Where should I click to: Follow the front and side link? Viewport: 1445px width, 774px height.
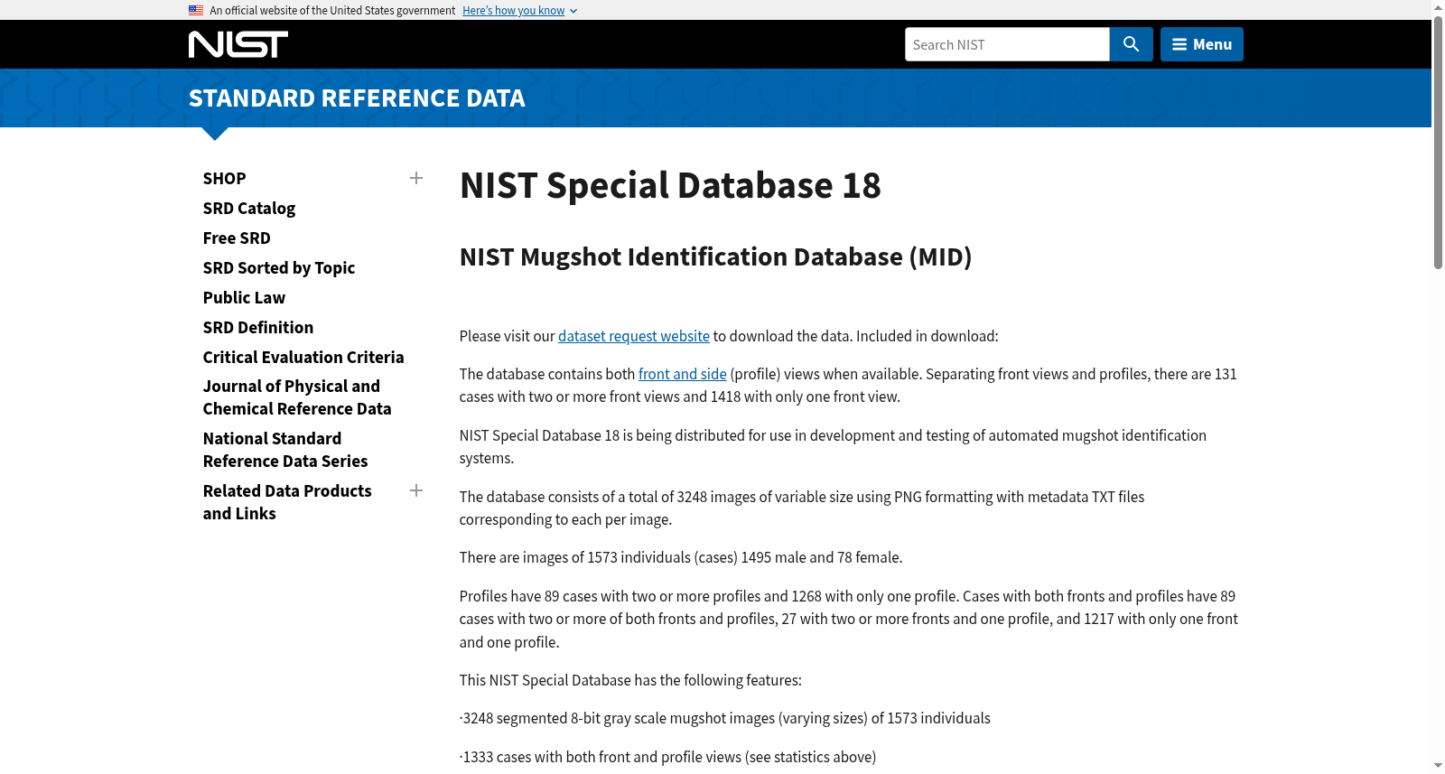coord(683,374)
